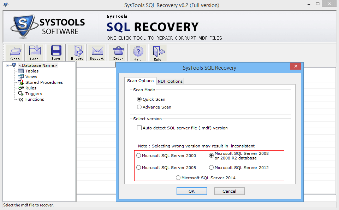
Task: Click the Triggers icon in tree
Action: point(21,94)
